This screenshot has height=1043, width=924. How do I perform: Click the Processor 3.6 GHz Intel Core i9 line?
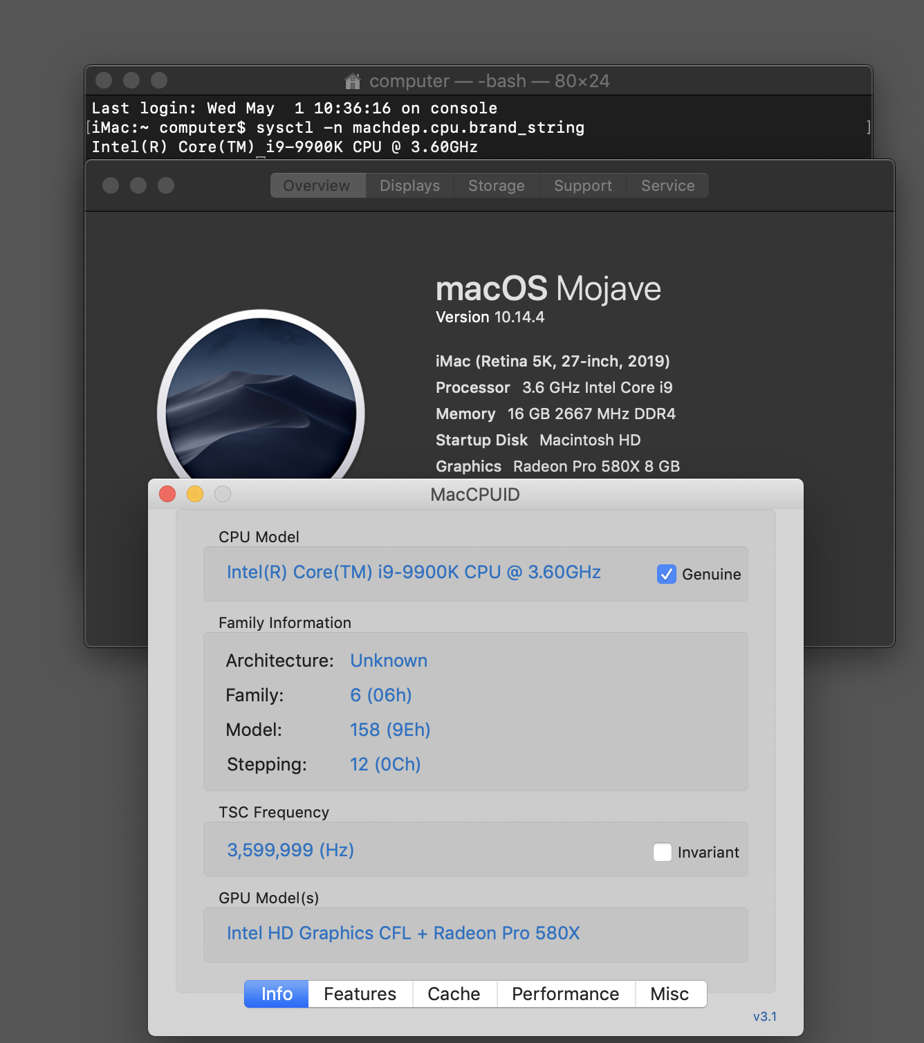(554, 387)
